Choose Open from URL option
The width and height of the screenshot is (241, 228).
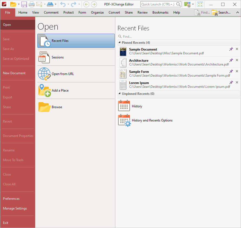coord(76,74)
